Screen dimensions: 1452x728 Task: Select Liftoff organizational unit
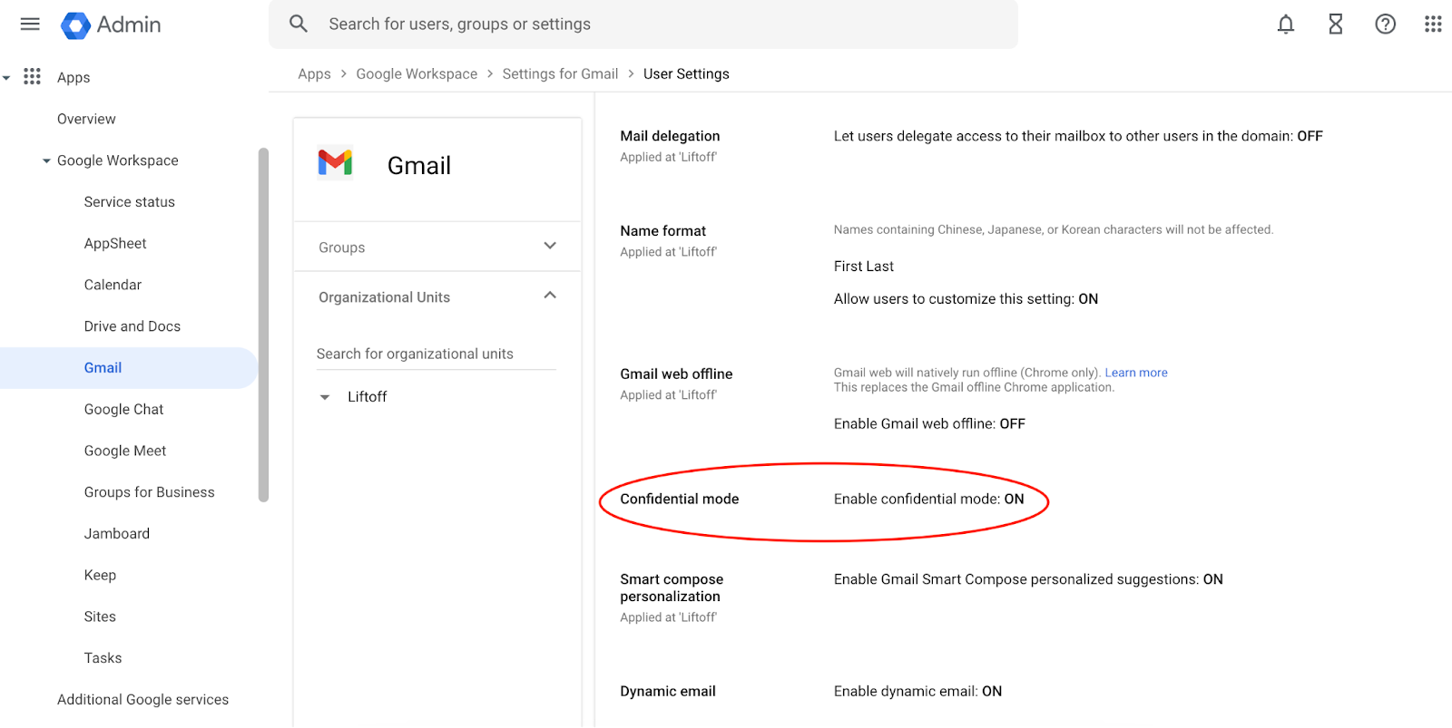[x=367, y=397]
